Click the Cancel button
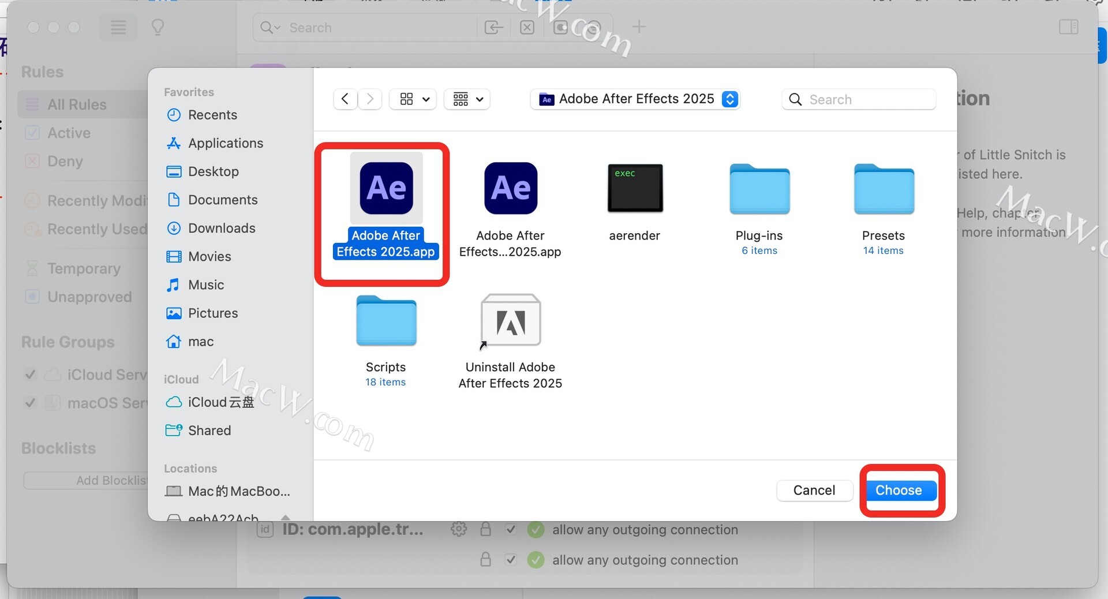Image resolution: width=1108 pixels, height=599 pixels. 814,491
